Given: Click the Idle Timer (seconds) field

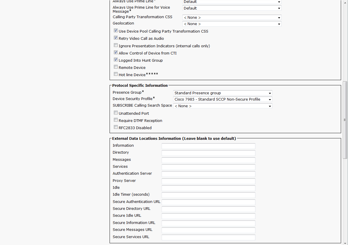Looking at the screenshot, I should [208, 195].
